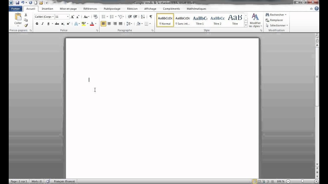Open the multilevel list dropdown
This screenshot has height=184, width=328.
(121, 17)
